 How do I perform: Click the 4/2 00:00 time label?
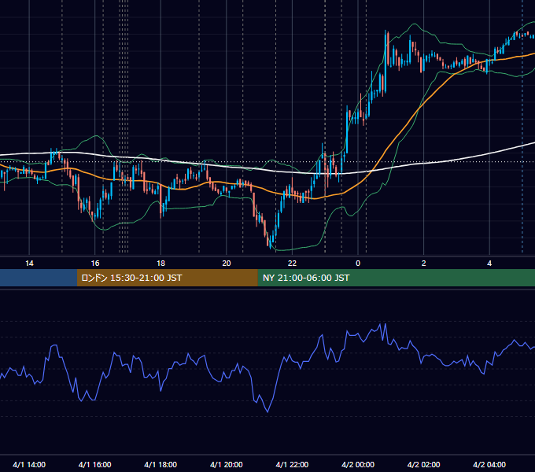pyautogui.click(x=358, y=464)
